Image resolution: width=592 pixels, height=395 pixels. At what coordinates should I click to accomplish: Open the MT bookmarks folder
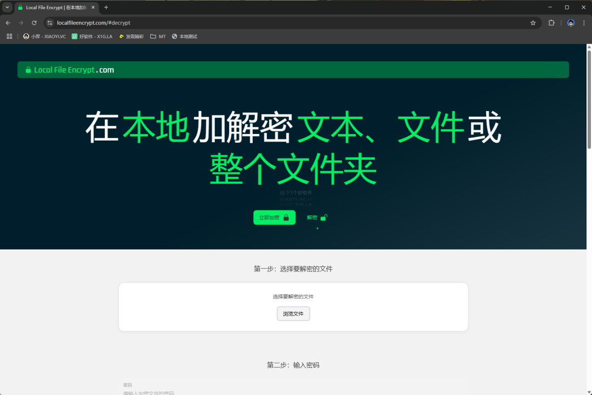pyautogui.click(x=158, y=36)
